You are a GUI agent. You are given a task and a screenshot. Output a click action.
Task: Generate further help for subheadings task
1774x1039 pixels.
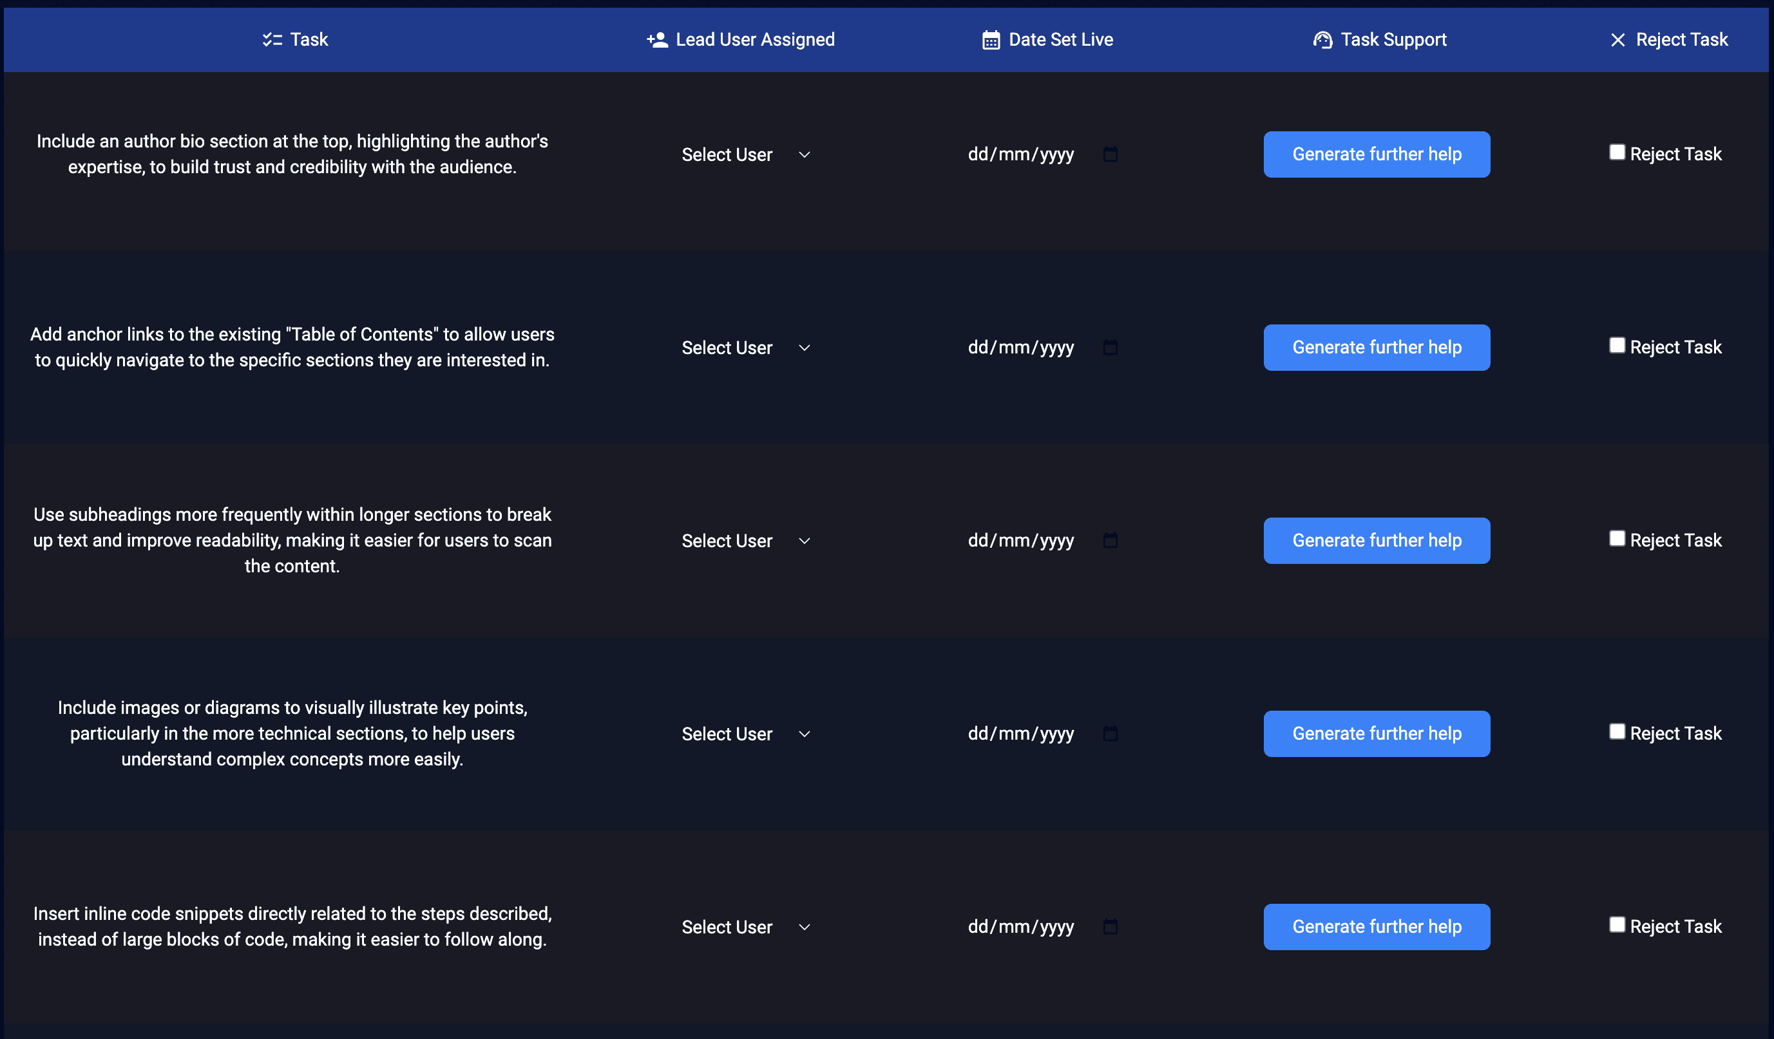[x=1377, y=540]
